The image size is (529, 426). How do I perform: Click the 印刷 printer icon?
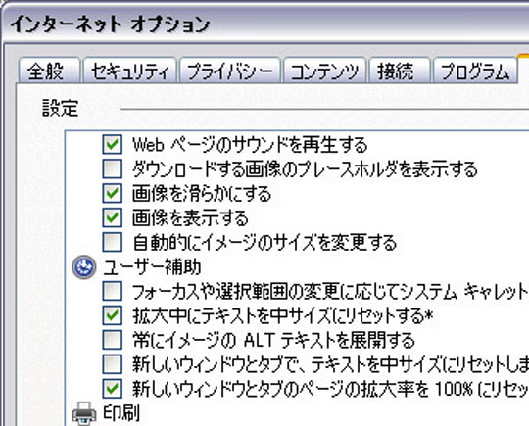[84, 413]
